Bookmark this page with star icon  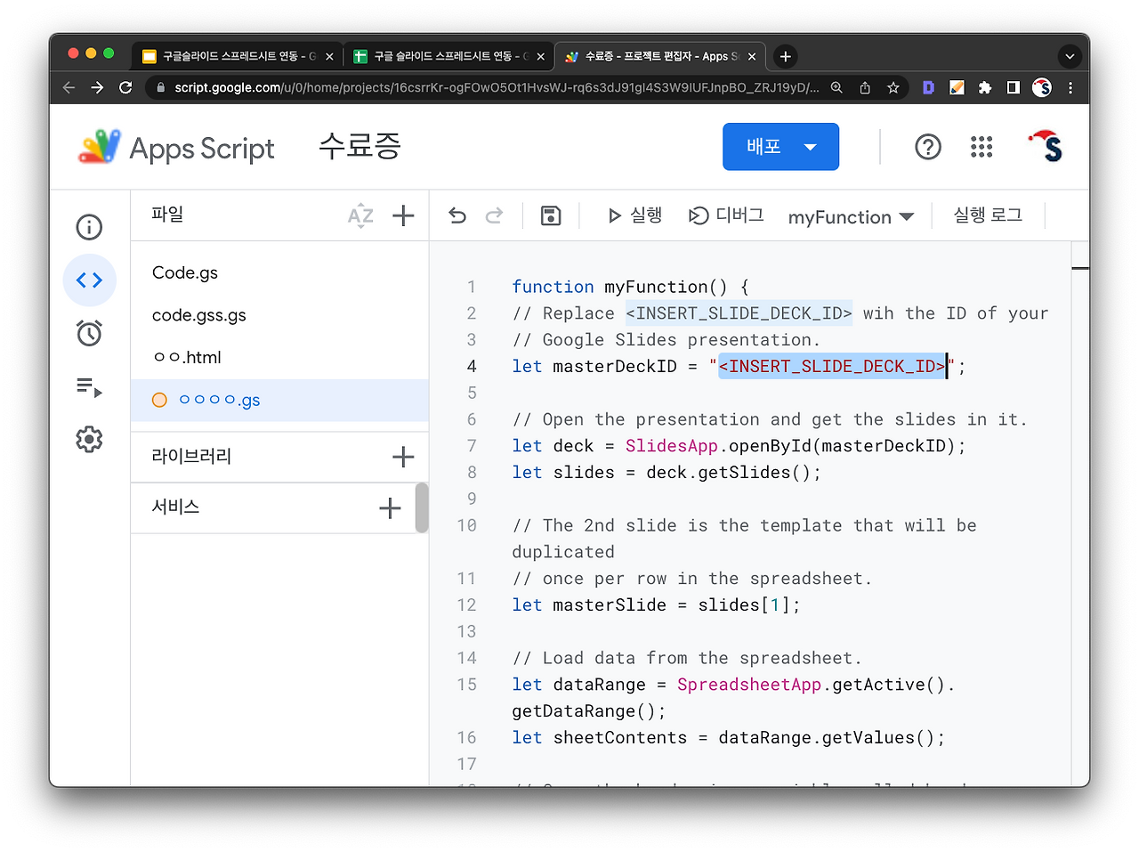pyautogui.click(x=893, y=87)
